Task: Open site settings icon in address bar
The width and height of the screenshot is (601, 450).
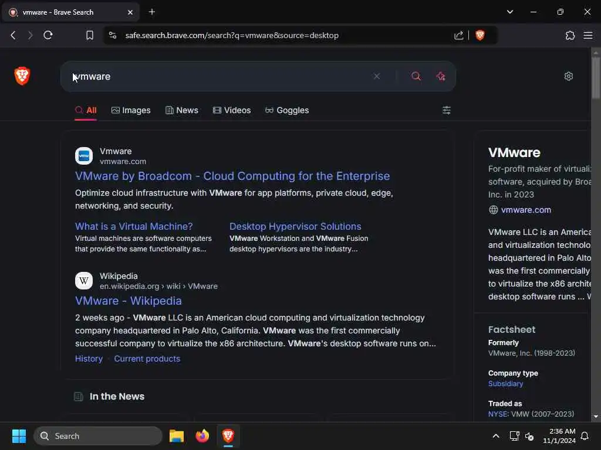Action: [x=112, y=35]
